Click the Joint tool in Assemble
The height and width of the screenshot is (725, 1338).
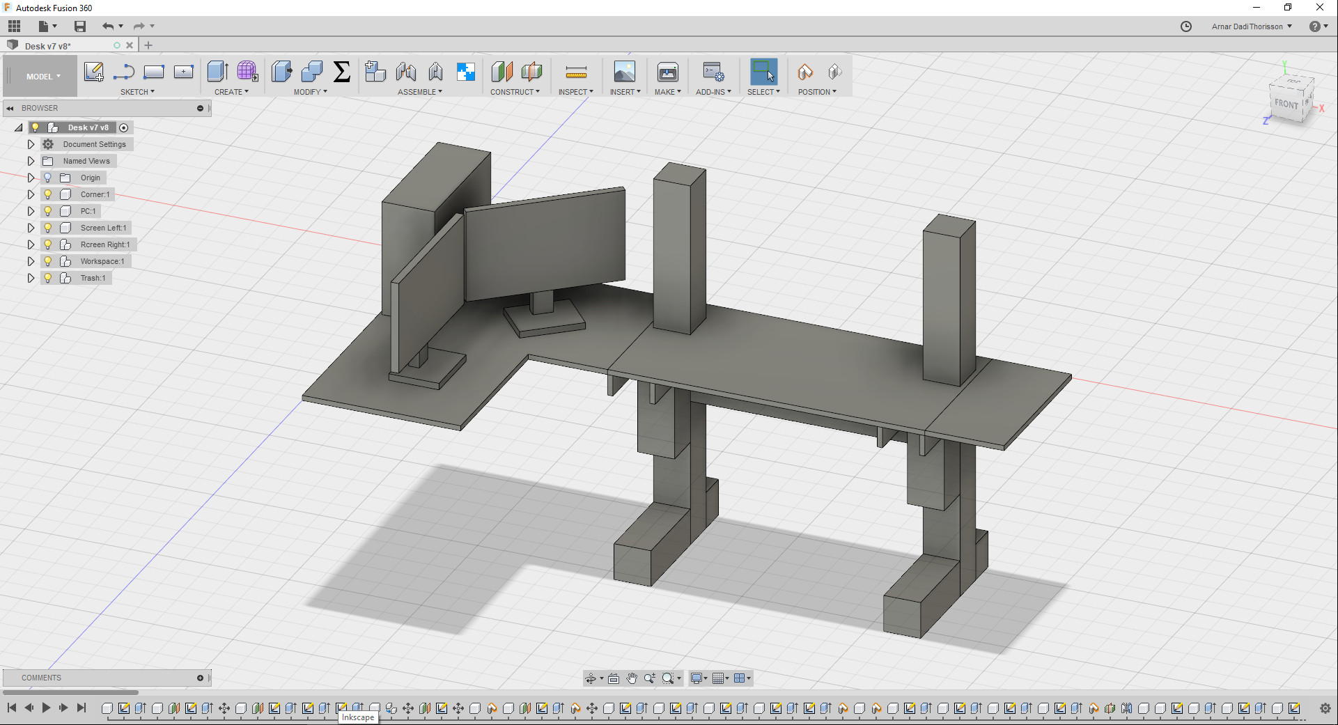406,72
